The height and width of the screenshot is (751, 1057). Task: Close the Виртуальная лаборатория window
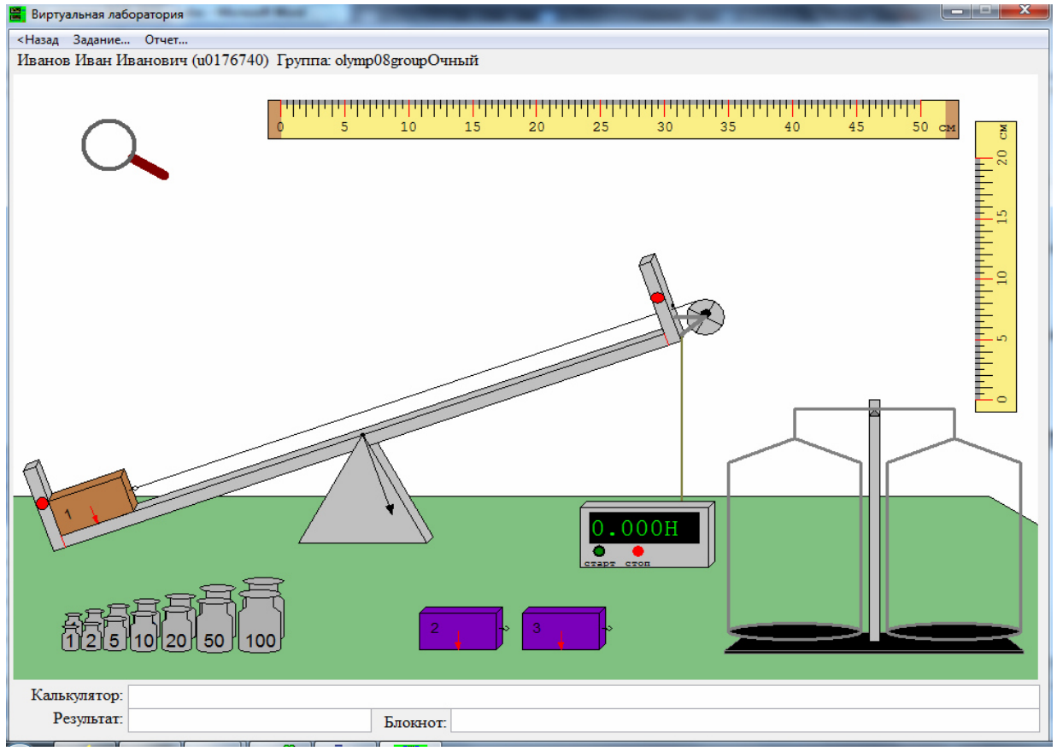click(1025, 10)
